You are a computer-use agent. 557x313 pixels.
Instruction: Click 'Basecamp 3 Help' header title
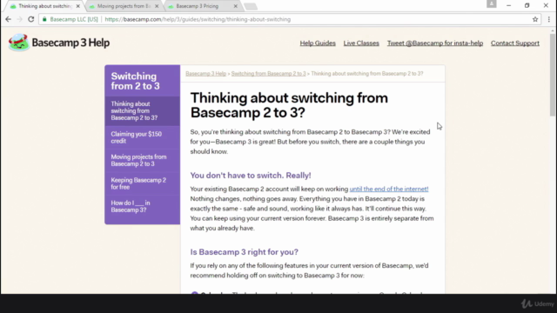tap(70, 43)
